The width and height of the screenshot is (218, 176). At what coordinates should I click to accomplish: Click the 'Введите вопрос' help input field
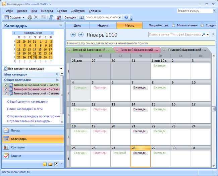click(x=195, y=11)
